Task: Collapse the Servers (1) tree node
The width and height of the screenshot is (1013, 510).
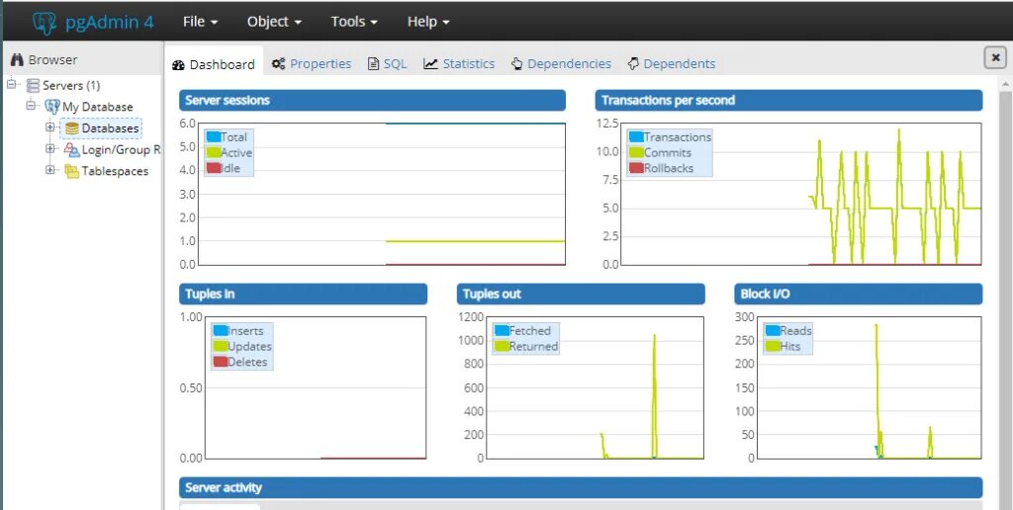Action: point(11,85)
